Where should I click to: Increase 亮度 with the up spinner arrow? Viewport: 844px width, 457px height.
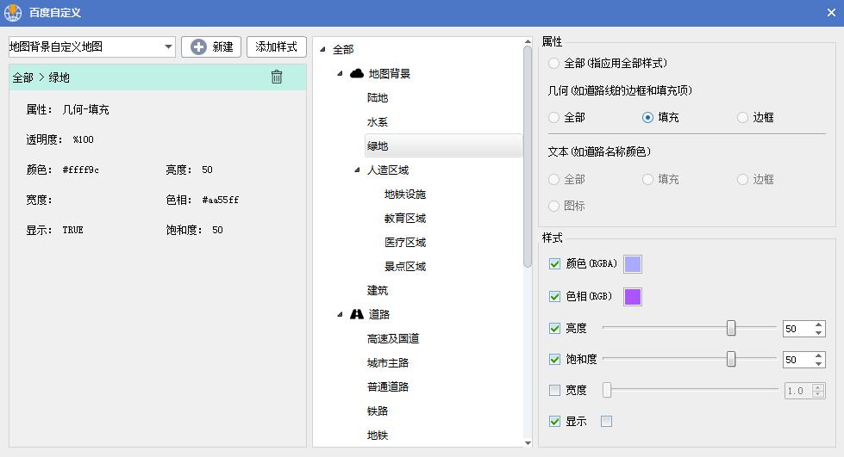click(x=819, y=324)
